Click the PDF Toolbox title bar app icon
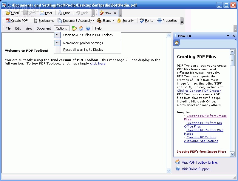 4,5
